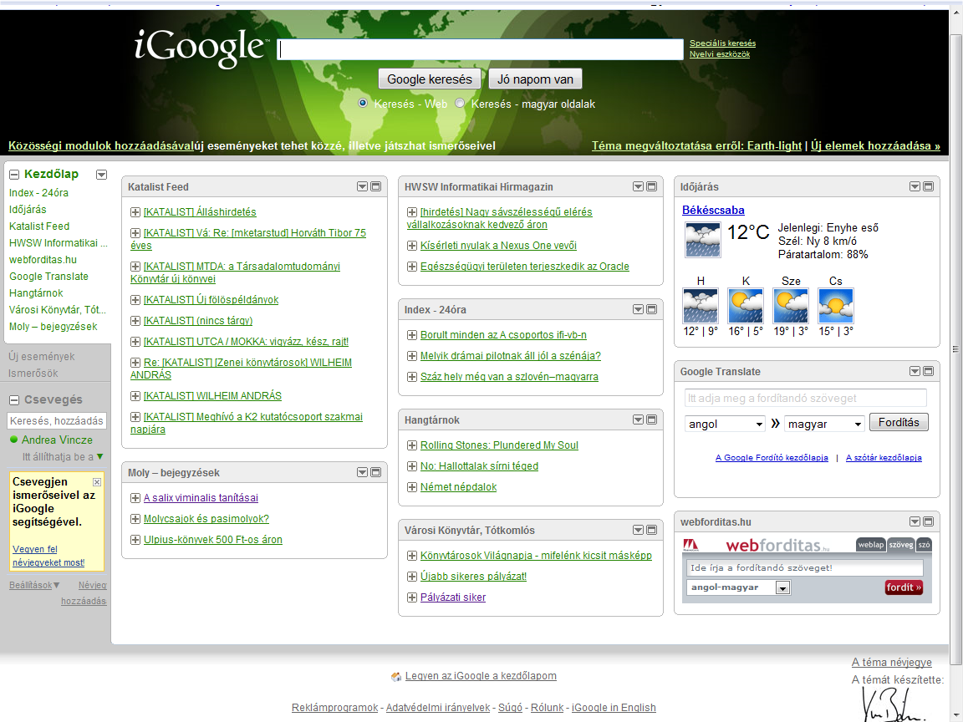This screenshot has height=722, width=963.
Task: Maximize the Városi Könyvtár, Tótkomlós gadget
Action: tap(652, 530)
